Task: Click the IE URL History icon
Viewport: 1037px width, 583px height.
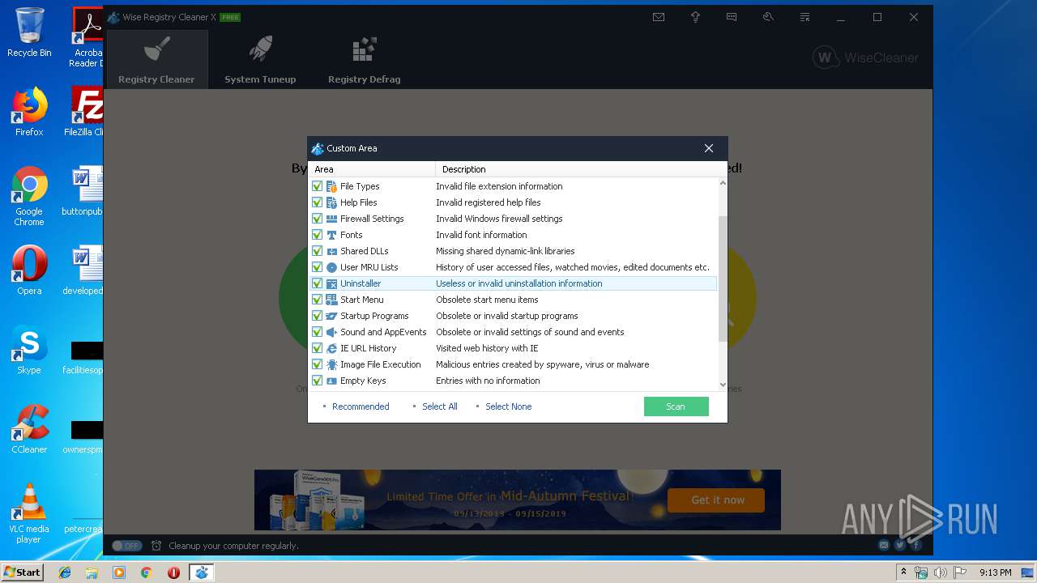Action: point(331,348)
